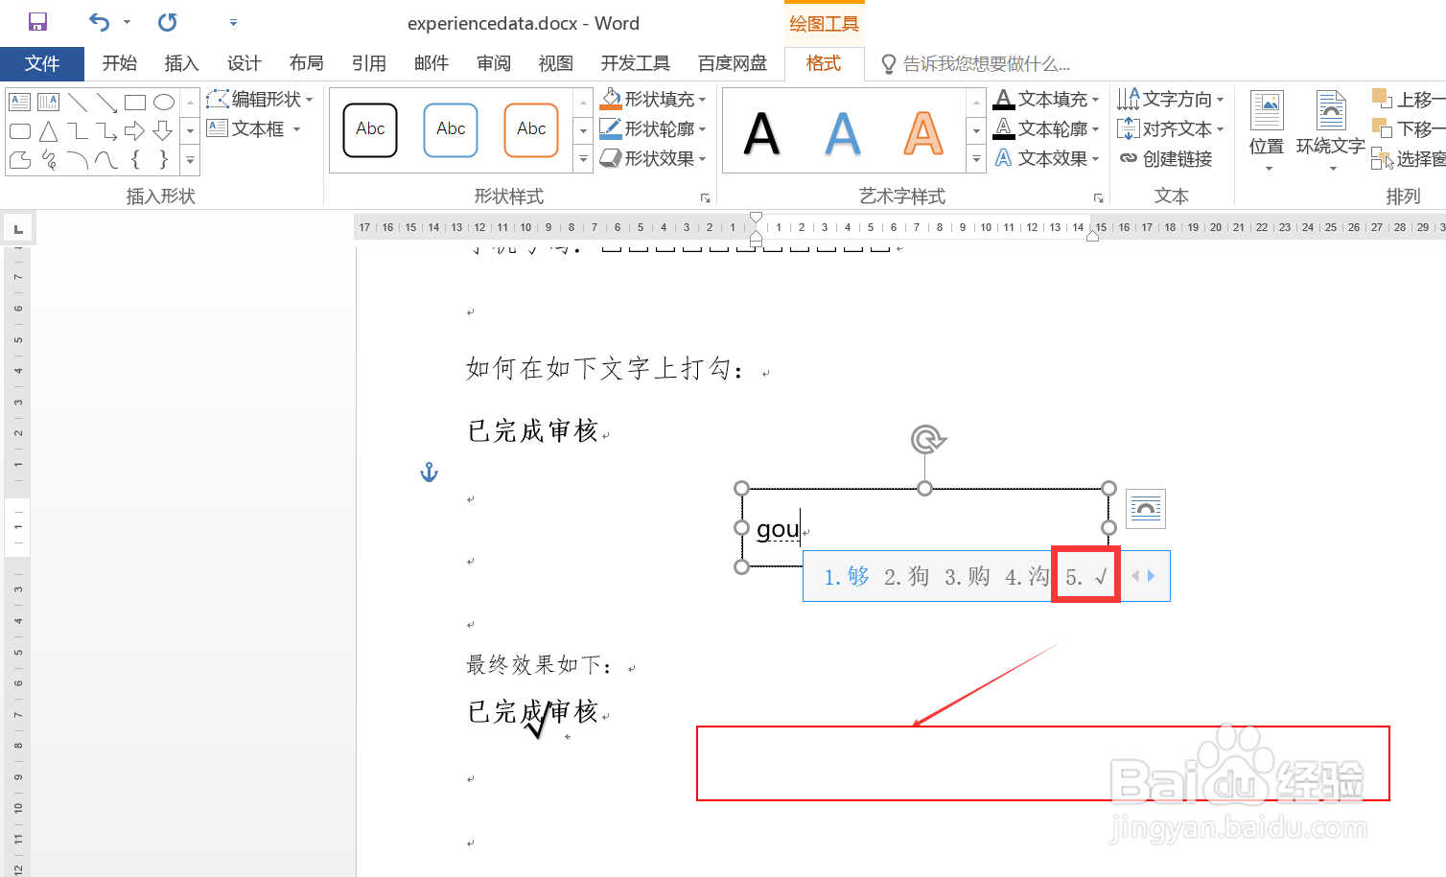Save the document with the floppy disk icon
This screenshot has height=877, width=1446.
click(x=37, y=22)
